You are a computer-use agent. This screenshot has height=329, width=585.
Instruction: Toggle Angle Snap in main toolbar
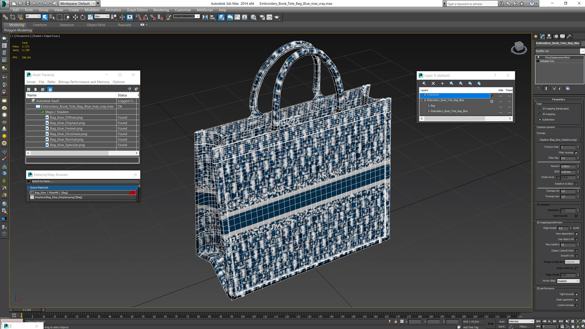[146, 17]
